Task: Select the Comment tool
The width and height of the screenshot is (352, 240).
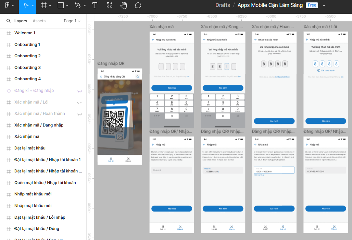Action: click(138, 5)
